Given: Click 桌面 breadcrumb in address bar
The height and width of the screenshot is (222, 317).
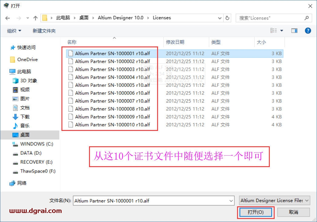Looking at the screenshot, I should (x=84, y=18).
